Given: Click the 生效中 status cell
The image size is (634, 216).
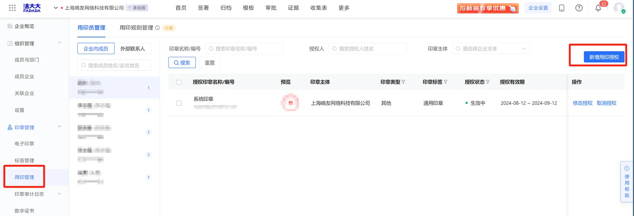Looking at the screenshot, I should tap(475, 103).
